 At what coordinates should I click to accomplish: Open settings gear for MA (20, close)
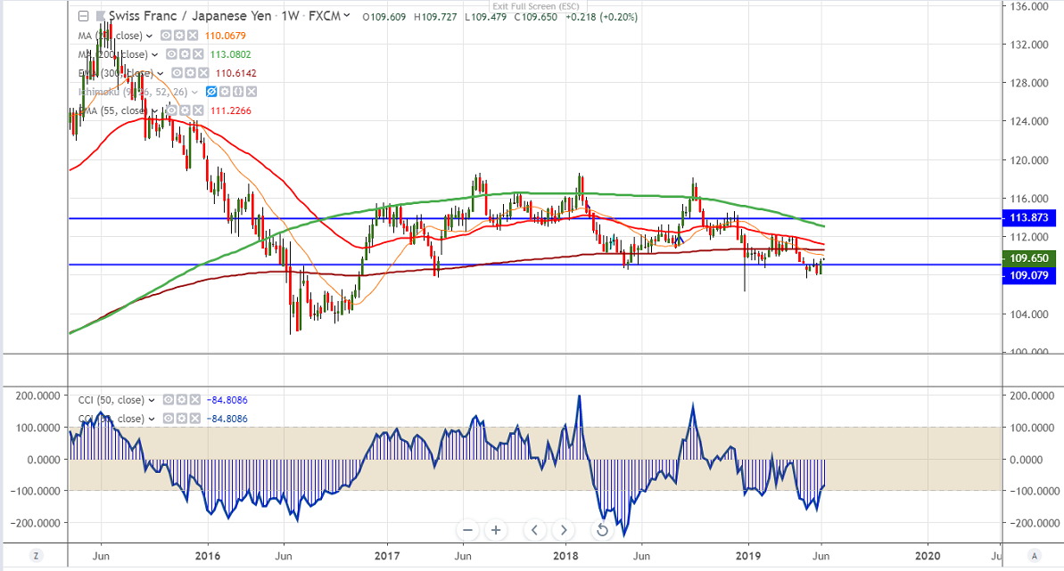(x=180, y=36)
